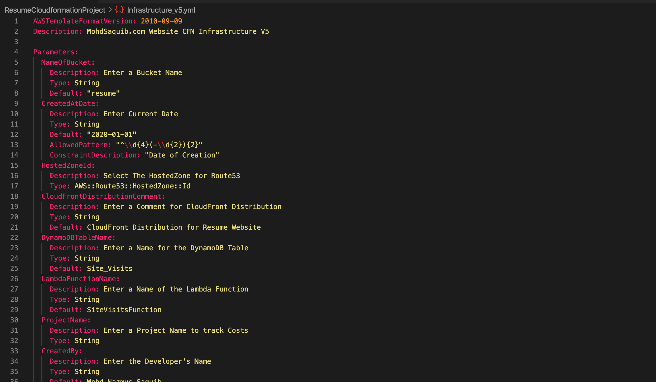Click the default value "2020-01-01"

(x=111, y=135)
